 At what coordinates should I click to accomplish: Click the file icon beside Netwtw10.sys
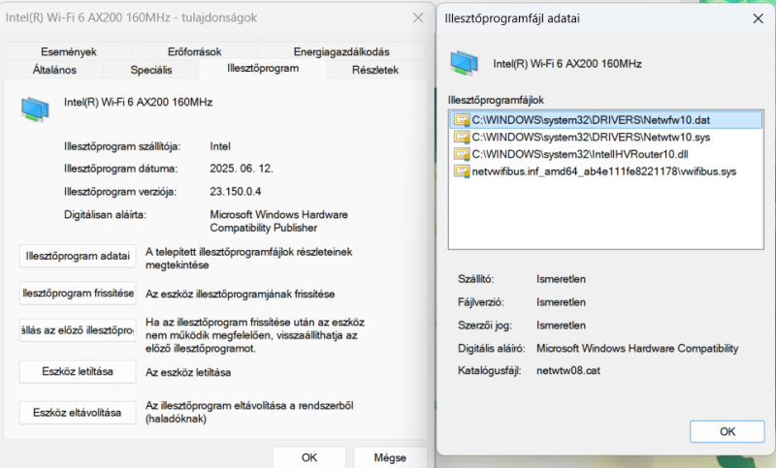[x=462, y=138]
